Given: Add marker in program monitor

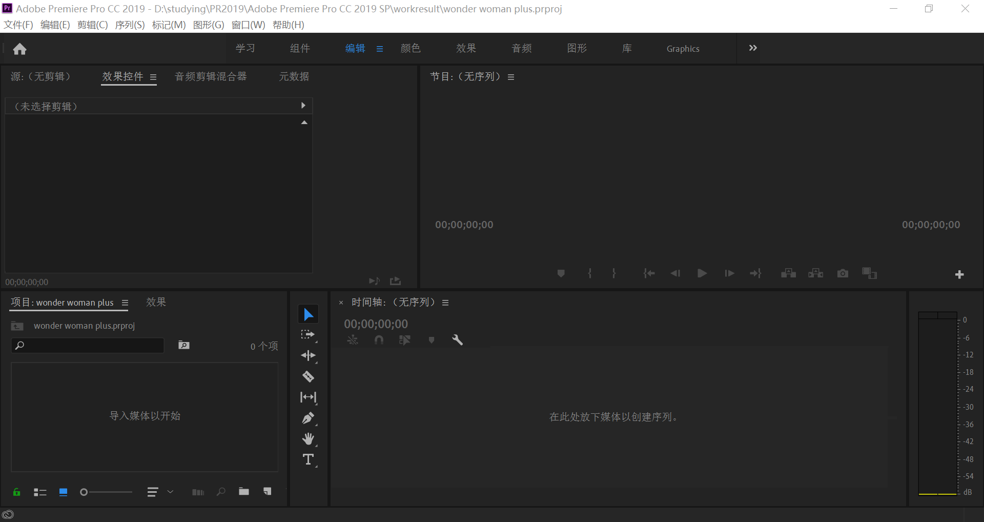Looking at the screenshot, I should (x=561, y=273).
